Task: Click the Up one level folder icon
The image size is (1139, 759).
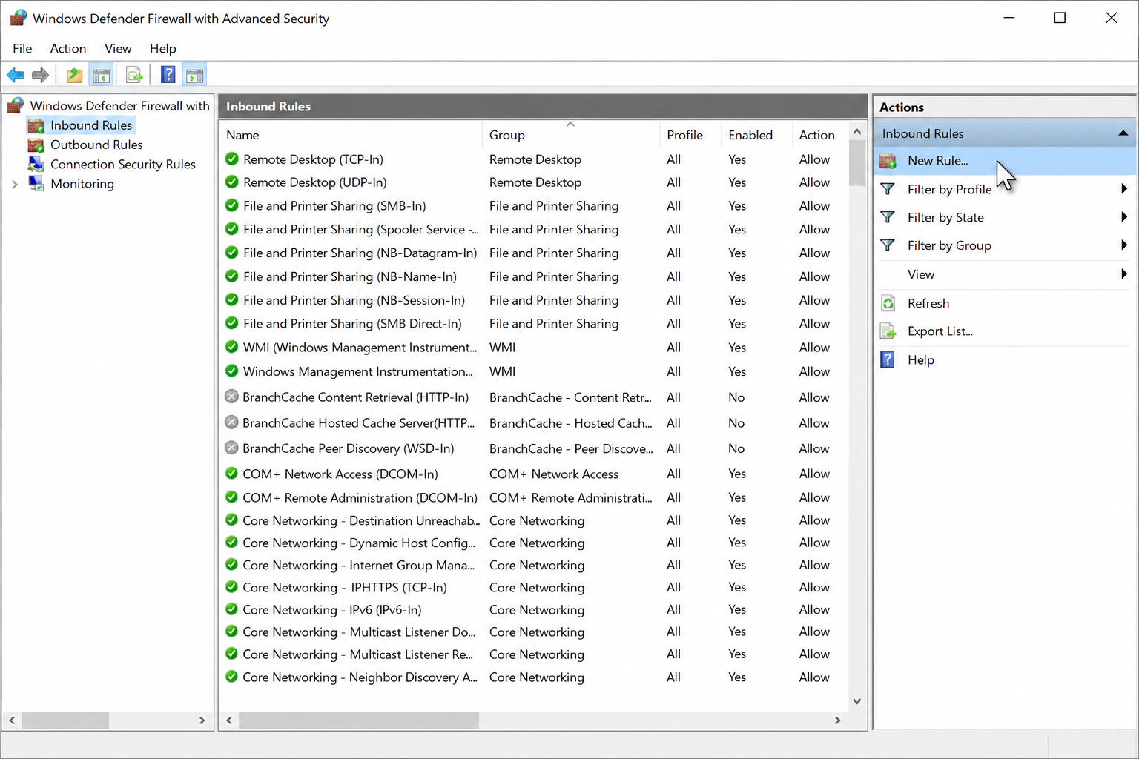Action: click(75, 75)
